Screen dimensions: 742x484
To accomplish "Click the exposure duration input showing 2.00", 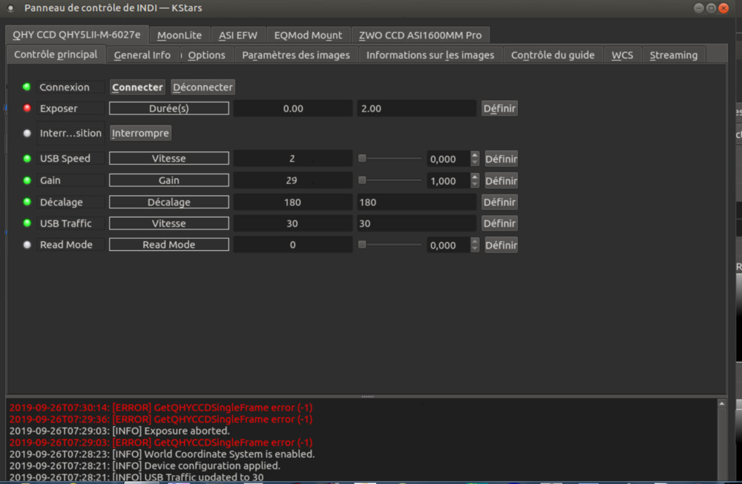I will [416, 108].
